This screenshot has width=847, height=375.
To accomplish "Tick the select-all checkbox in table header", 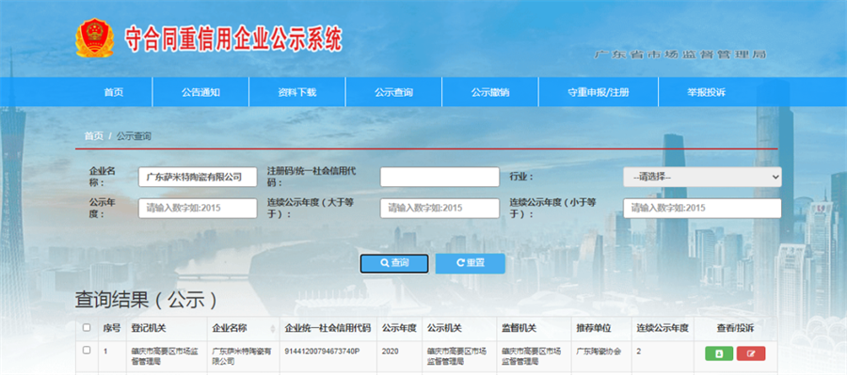I will [87, 327].
